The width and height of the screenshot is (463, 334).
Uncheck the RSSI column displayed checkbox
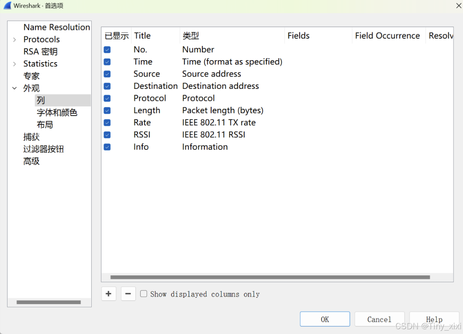point(107,135)
